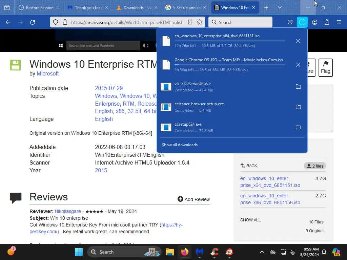The width and height of the screenshot is (347, 260).
Task: Show ccsetup624.exe in folder
Action: (x=298, y=127)
